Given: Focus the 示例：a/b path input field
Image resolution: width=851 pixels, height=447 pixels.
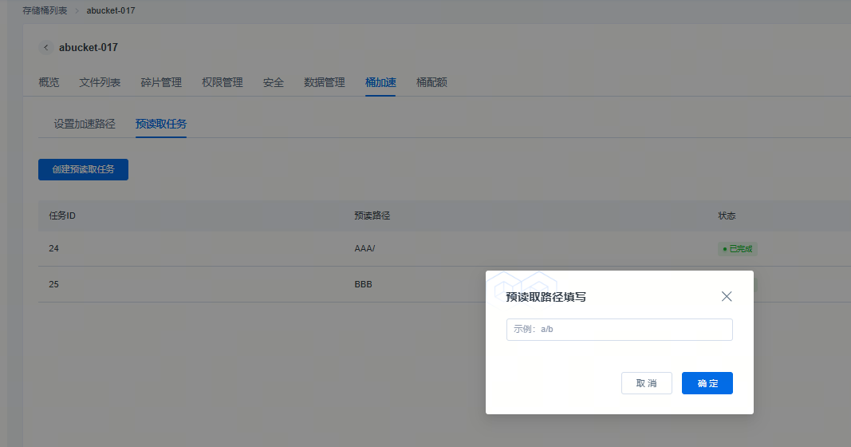Looking at the screenshot, I should 619,329.
